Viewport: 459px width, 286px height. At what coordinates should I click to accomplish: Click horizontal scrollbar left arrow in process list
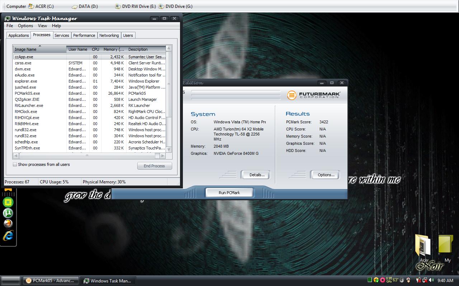16,156
